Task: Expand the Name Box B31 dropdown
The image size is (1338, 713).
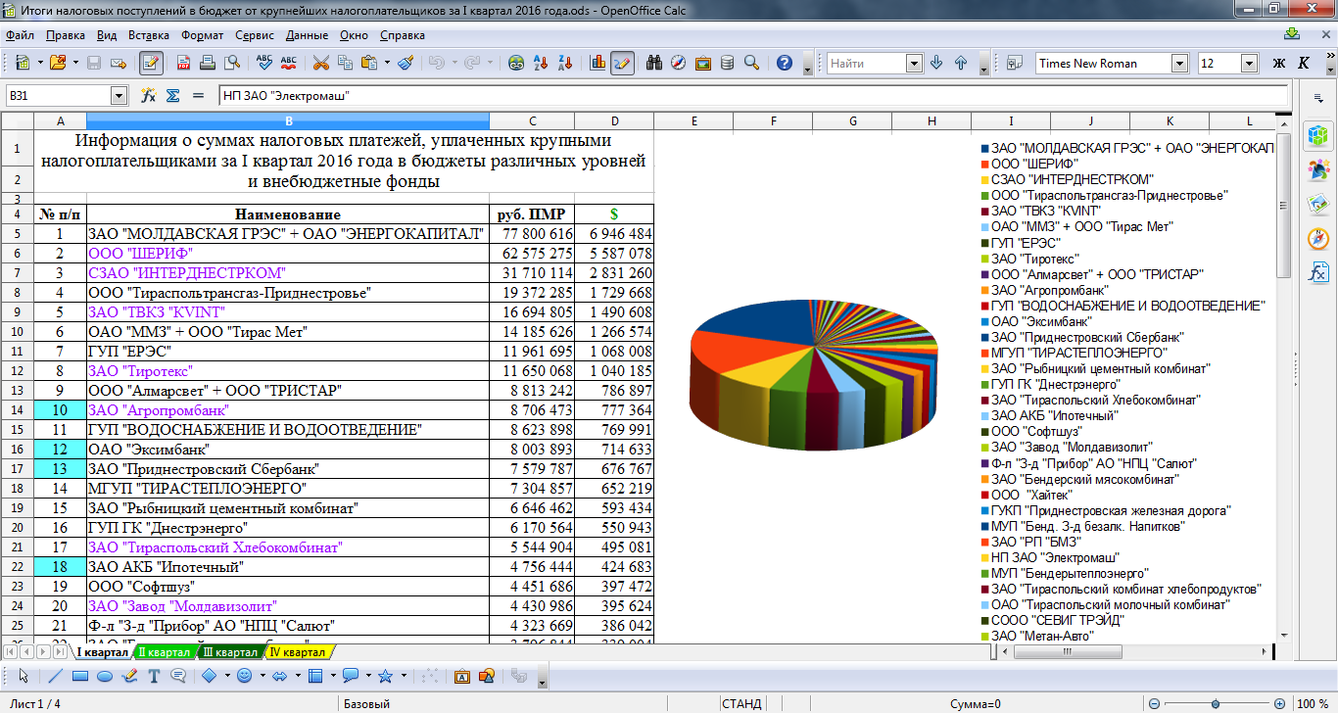Action: pos(119,96)
